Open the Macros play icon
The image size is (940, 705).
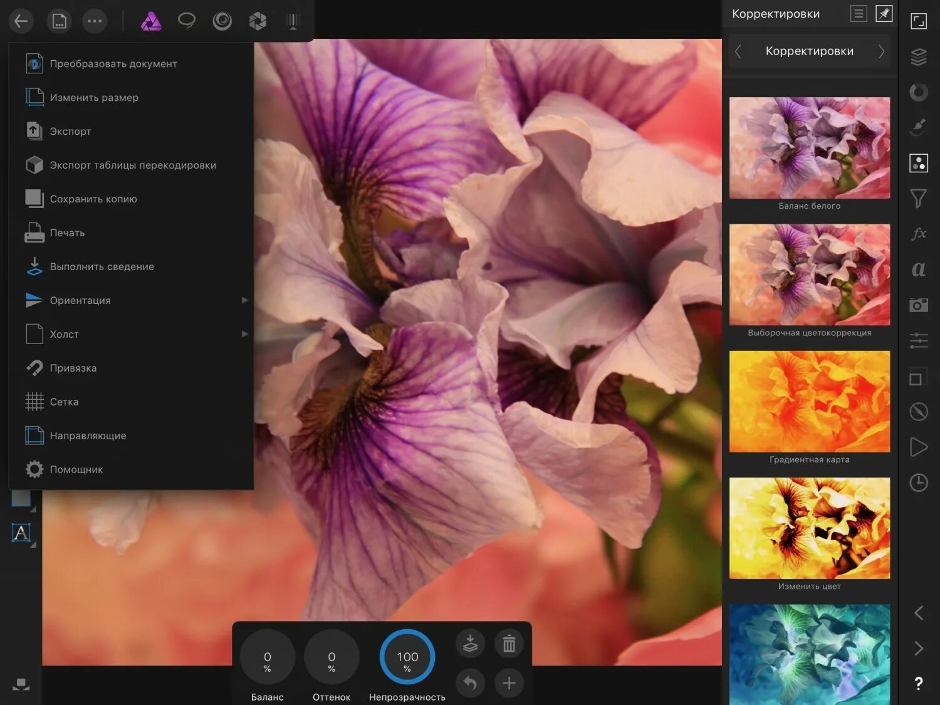coord(919,447)
